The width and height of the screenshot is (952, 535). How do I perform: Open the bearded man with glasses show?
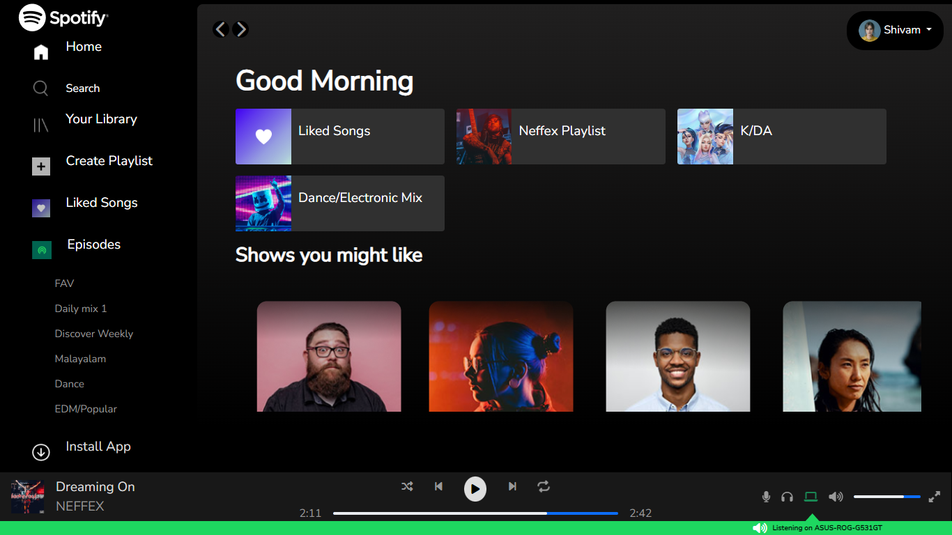pyautogui.click(x=329, y=356)
